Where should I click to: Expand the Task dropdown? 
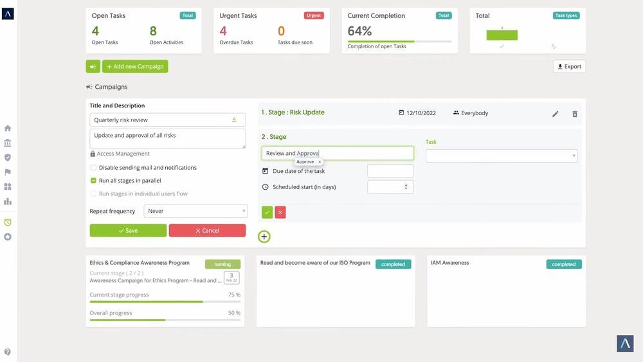pos(502,156)
